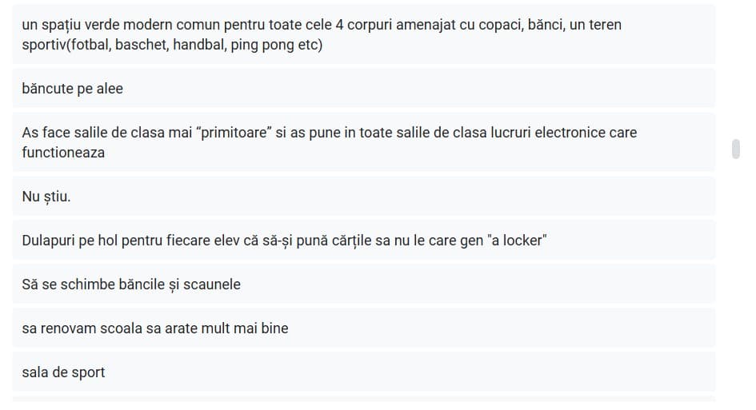Image resolution: width=756 pixels, height=410 pixels.
Task: Click the partially visible response card at bottom
Action: coord(363,398)
